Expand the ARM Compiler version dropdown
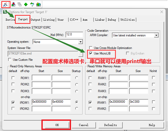The image size is (168, 131). 156,35
